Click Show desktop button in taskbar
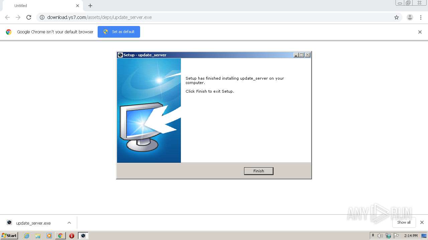This screenshot has height=240, width=428. (x=424, y=236)
